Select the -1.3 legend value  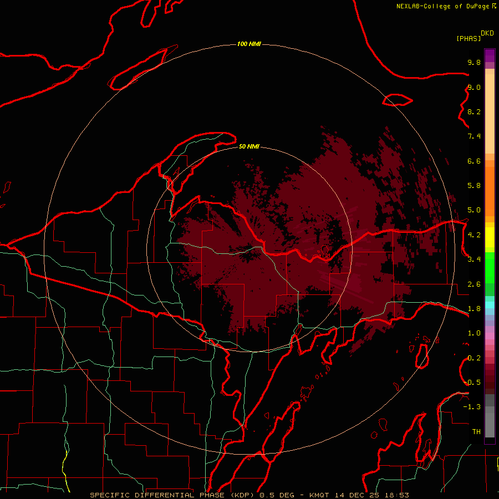point(472,407)
